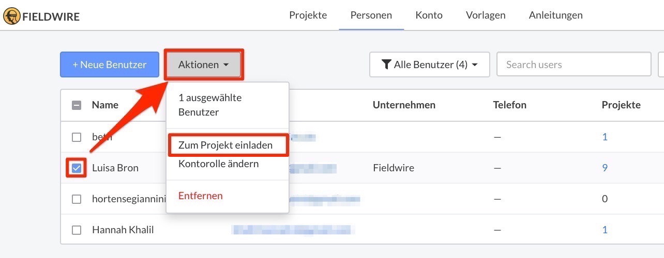Open the Vorlagen tab
664x258 pixels.
[x=486, y=15]
